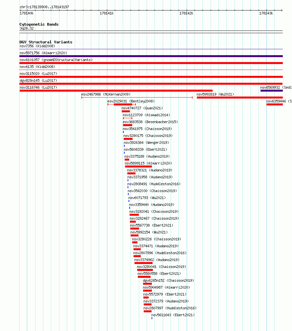Click nsv3375188 (Audano2019) label

click(x=147, y=156)
